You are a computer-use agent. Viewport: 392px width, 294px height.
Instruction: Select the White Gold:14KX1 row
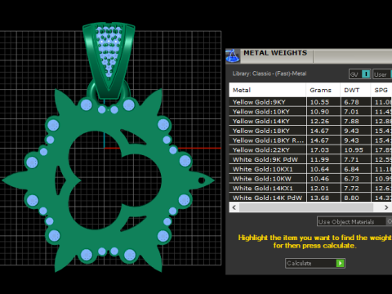click(310, 188)
